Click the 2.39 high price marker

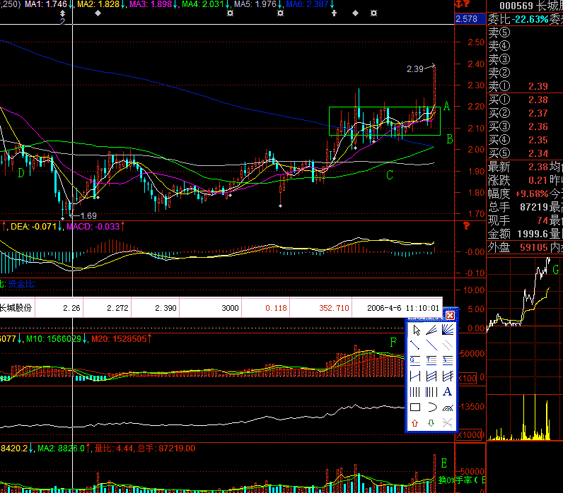coord(415,69)
